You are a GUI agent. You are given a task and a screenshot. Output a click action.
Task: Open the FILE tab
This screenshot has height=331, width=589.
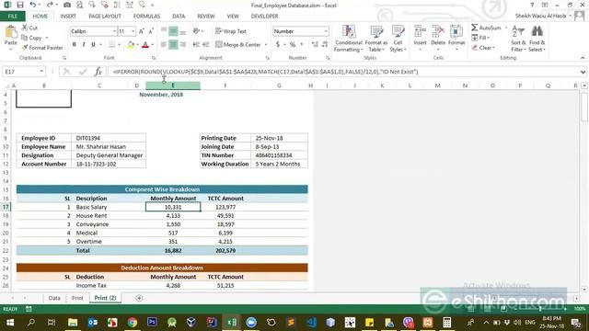tap(12, 17)
